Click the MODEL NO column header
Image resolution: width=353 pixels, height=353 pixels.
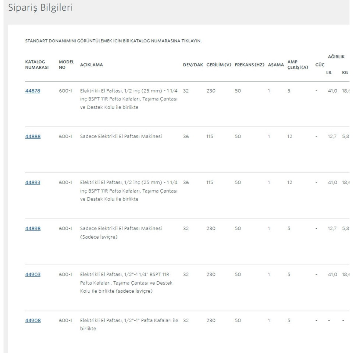(x=66, y=65)
